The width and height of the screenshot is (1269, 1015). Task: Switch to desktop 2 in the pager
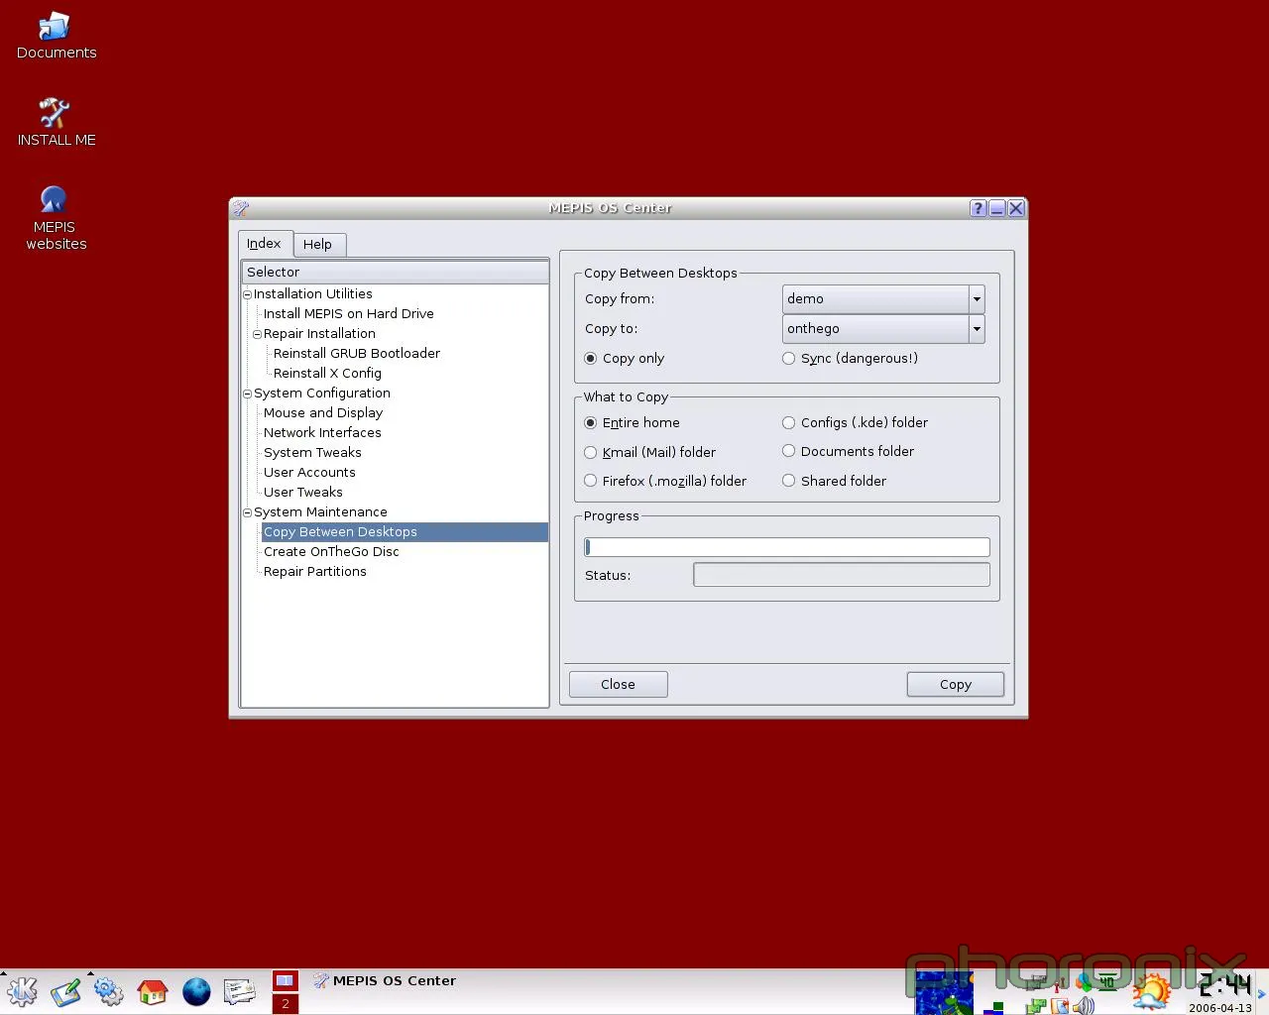(286, 1003)
